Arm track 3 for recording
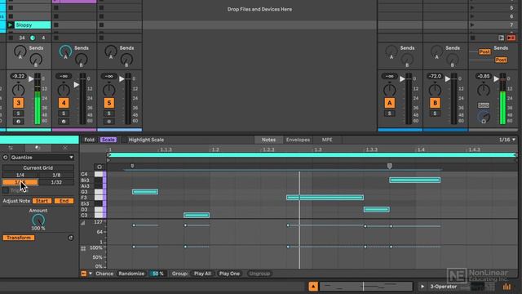This screenshot has height=294, width=522. [x=18, y=122]
